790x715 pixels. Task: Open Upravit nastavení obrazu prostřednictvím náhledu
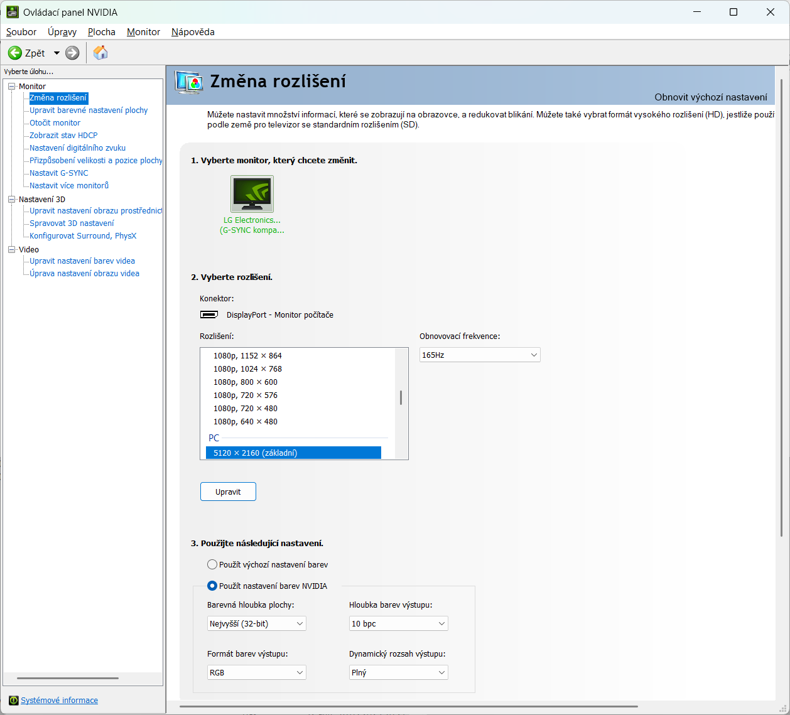tap(95, 211)
